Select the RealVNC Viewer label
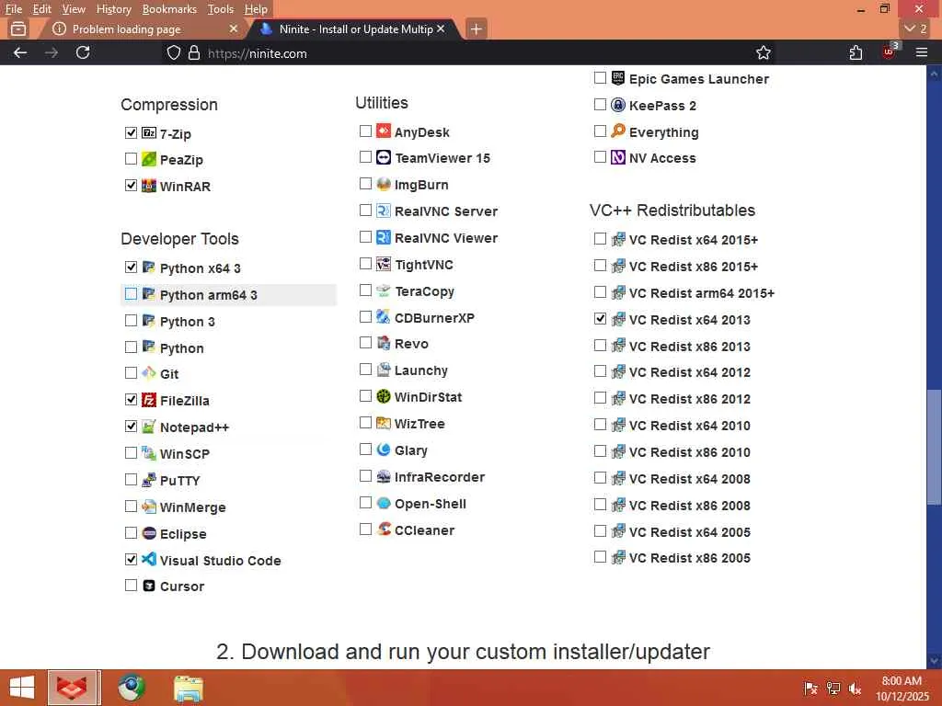Image resolution: width=942 pixels, height=706 pixels. [446, 238]
